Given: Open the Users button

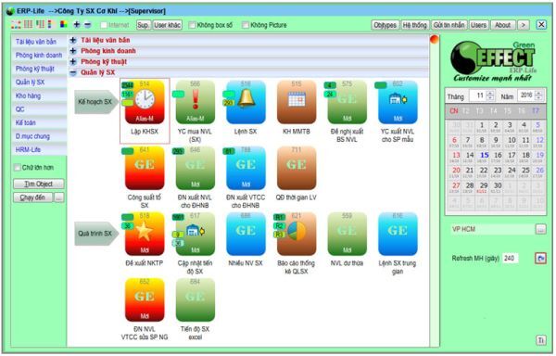Looking at the screenshot, I should (478, 25).
